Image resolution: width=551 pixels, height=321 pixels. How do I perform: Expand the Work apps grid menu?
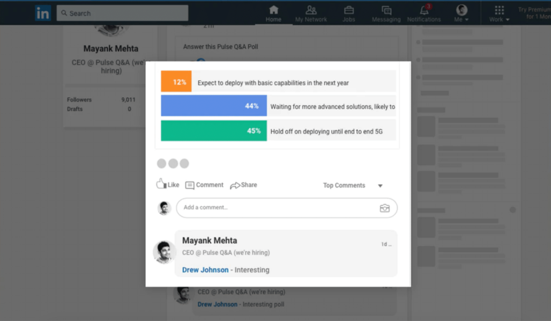click(499, 13)
